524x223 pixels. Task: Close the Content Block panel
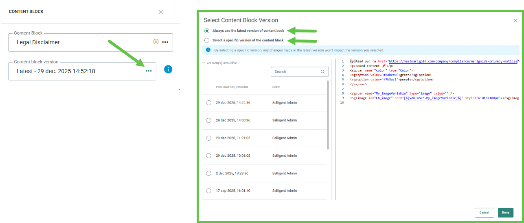(160, 12)
